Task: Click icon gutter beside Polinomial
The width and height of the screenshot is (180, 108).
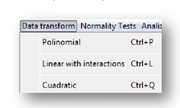Action: click(x=30, y=42)
